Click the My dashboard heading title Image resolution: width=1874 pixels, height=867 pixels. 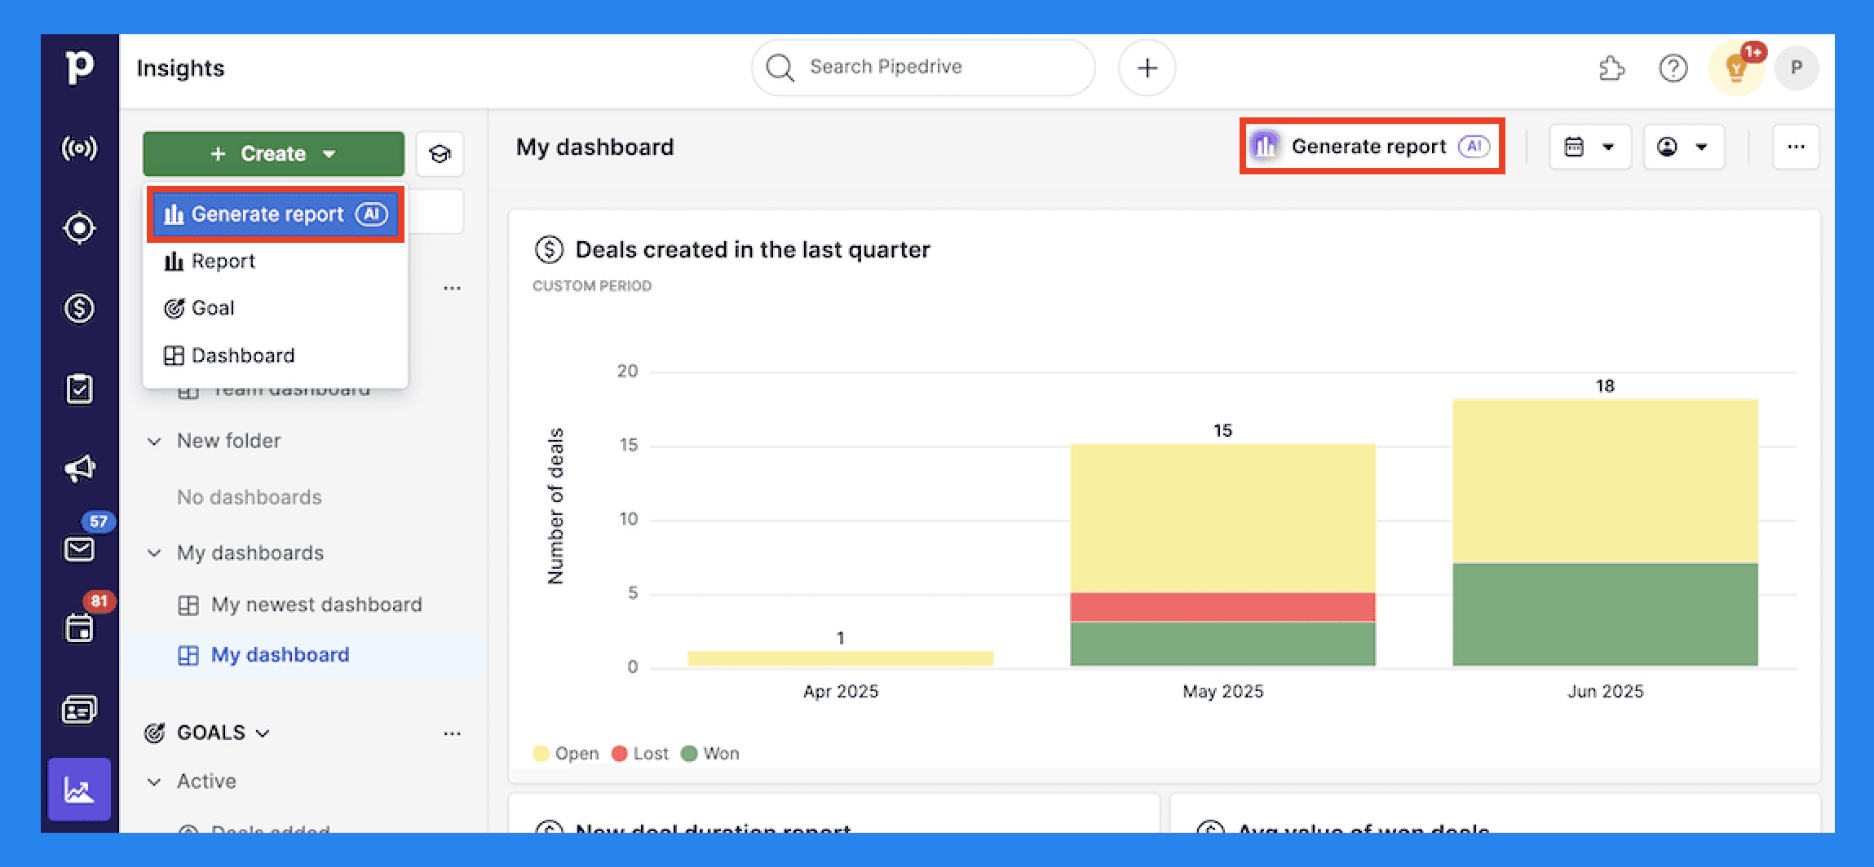594,147
